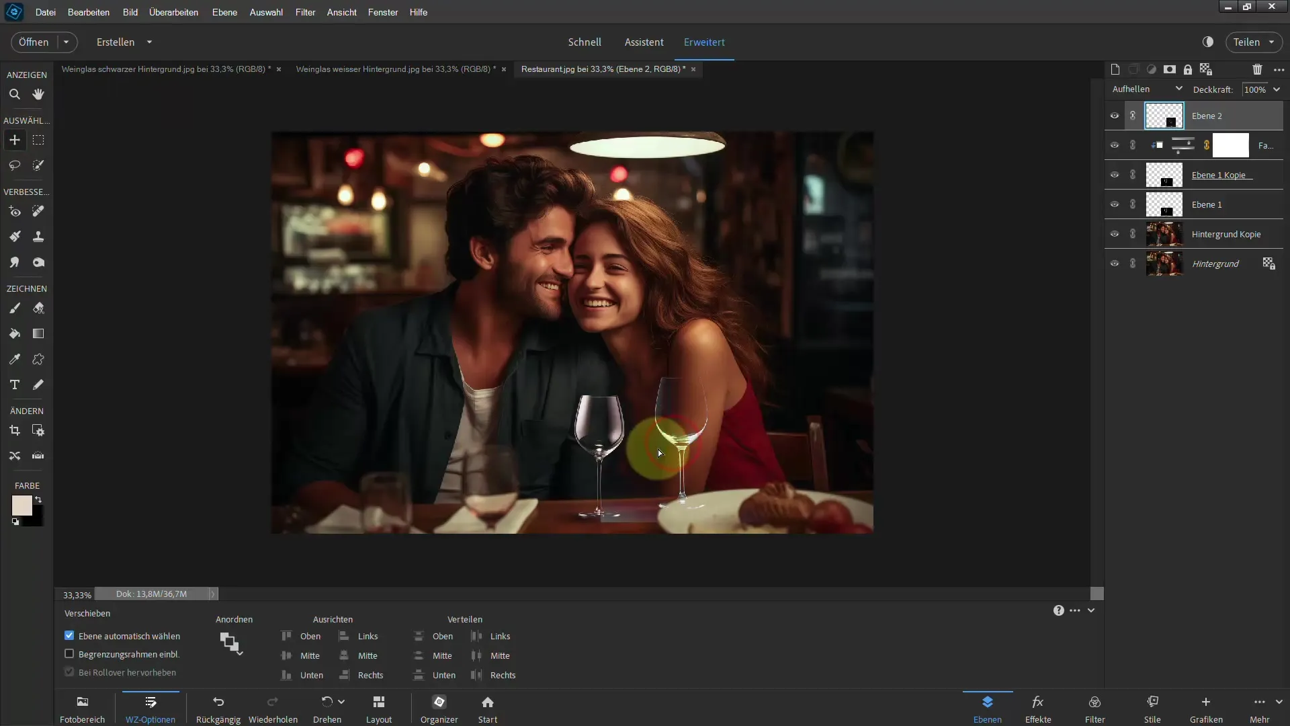Select the Move tool

[14, 140]
